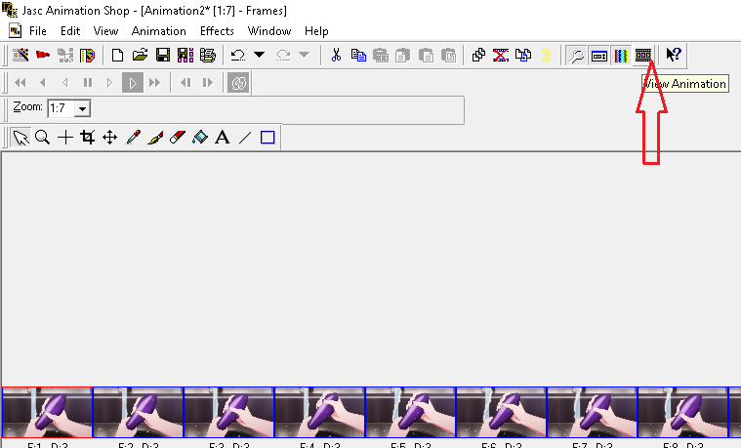Open the Help menu

[316, 31]
